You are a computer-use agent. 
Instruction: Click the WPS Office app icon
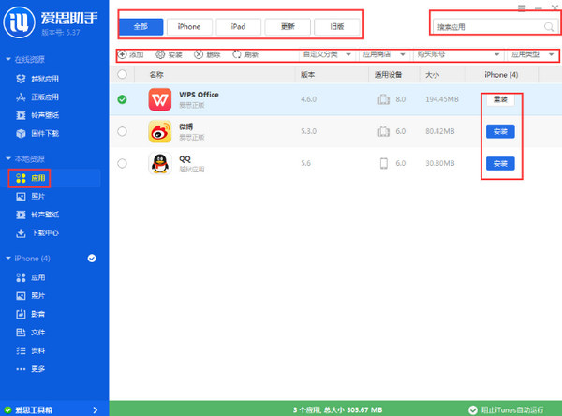coord(160,99)
